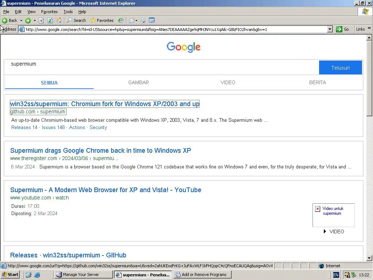The height and width of the screenshot is (280, 373).
Task: Click the EN language bar indicator
Action: pos(335,275)
